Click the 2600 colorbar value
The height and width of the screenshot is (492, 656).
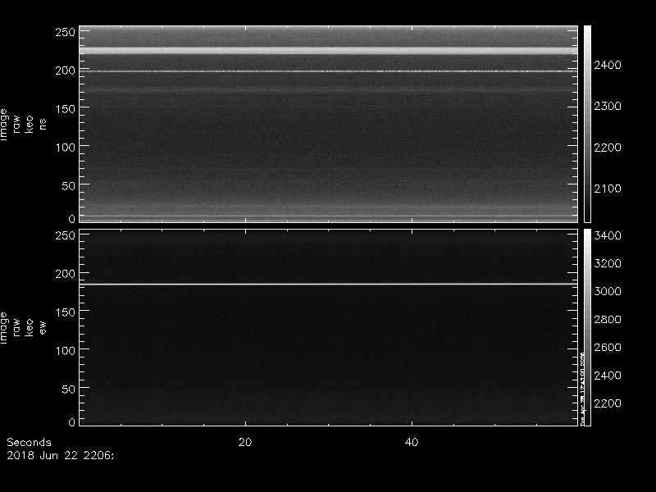click(x=608, y=347)
